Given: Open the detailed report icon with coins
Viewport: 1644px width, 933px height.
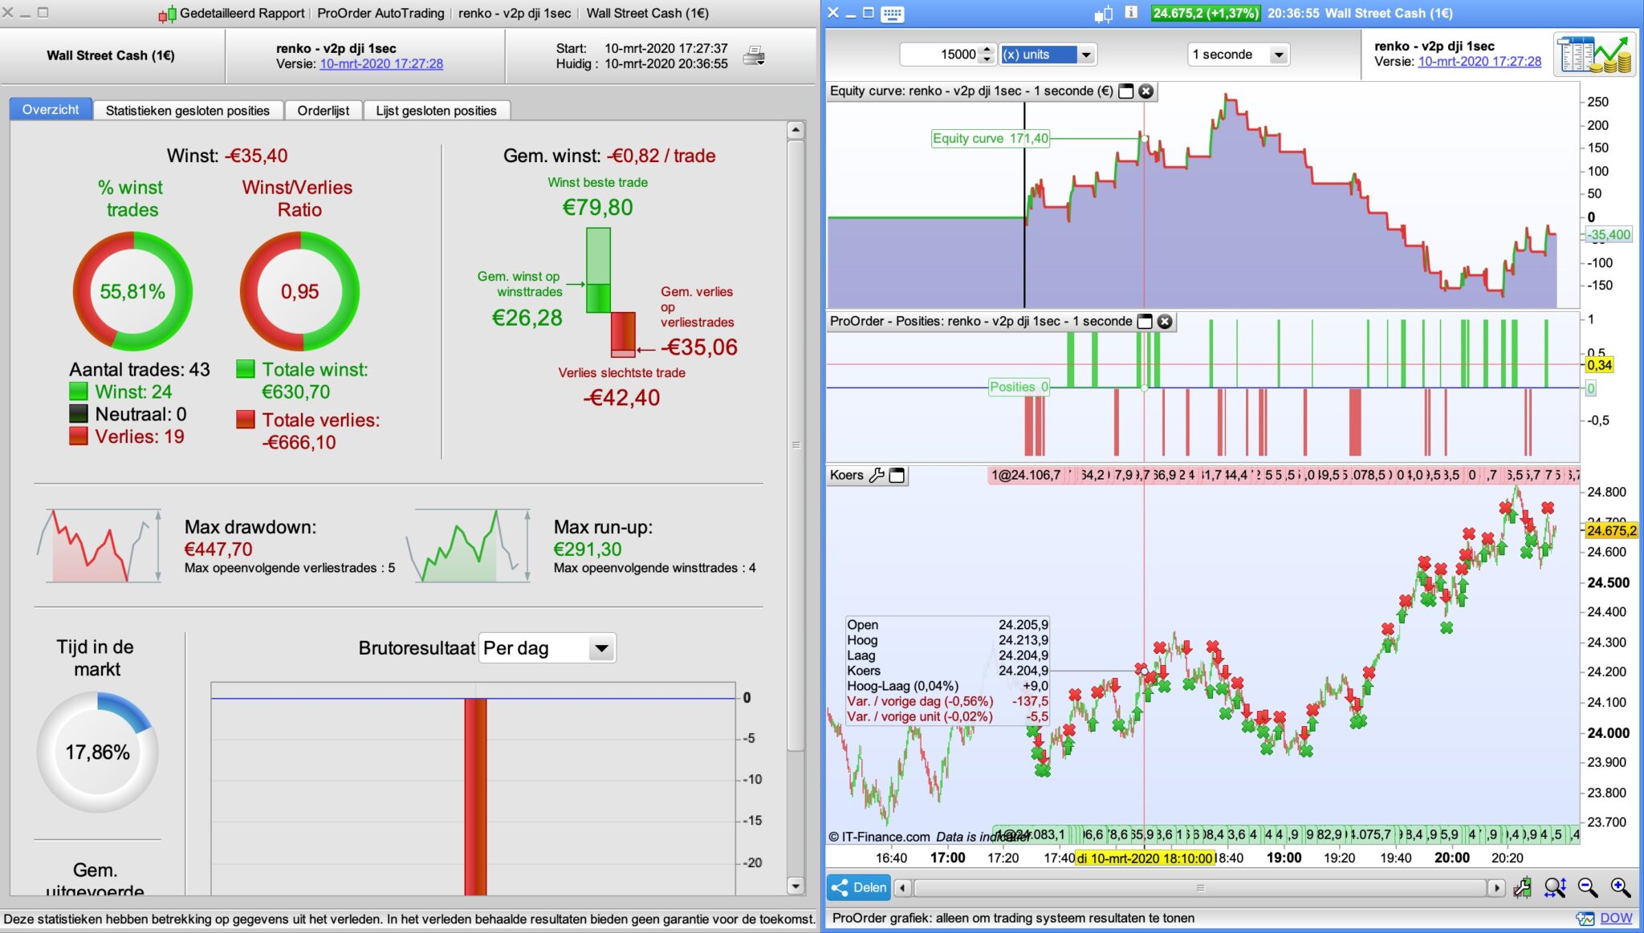Looking at the screenshot, I should [x=1595, y=55].
